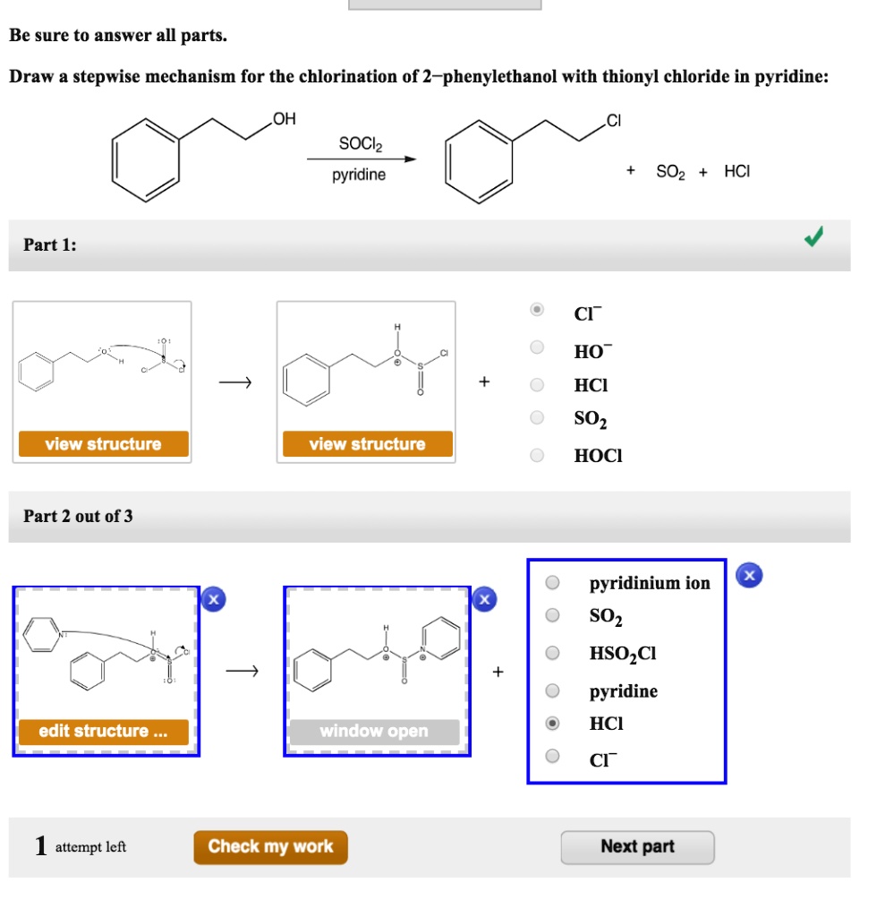The height and width of the screenshot is (917, 885).
Task: Select the Cl⁻ radio button in Part 1
Action: coord(537,309)
